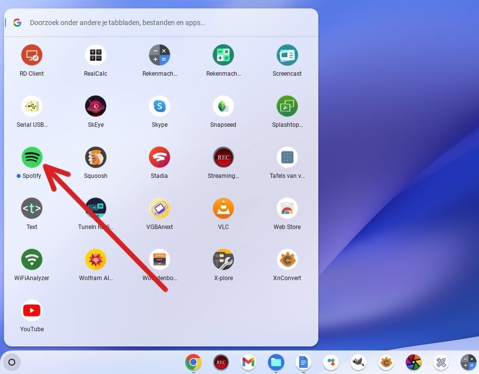Launch the WiFiAnalyzer app
Image resolution: width=479 pixels, height=374 pixels.
[32, 259]
